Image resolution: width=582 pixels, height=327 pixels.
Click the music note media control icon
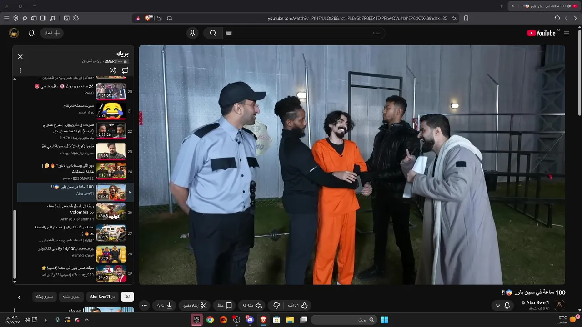[52, 18]
